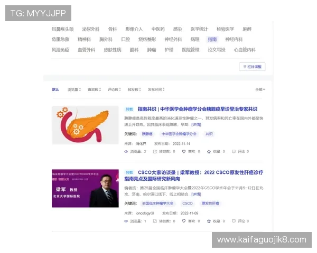Open the 医学统计 category
Screen dimensions: 317x253
[x=199, y=29]
